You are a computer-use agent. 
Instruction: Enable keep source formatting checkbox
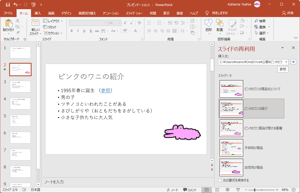click(x=220, y=180)
